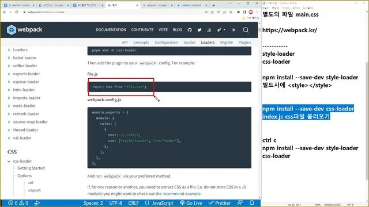Expand the html-loader sidebar chevron

tap(9, 90)
